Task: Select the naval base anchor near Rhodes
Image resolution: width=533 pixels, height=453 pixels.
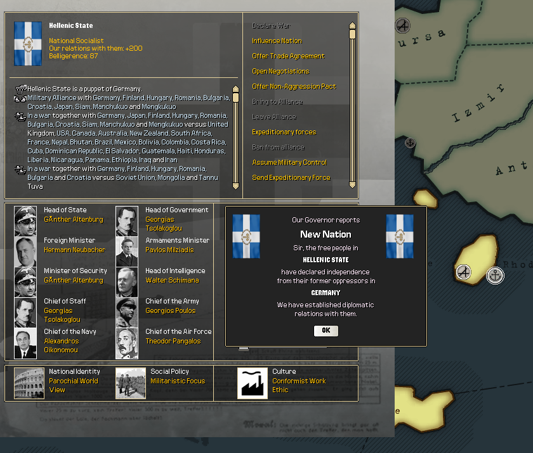Action: point(495,276)
